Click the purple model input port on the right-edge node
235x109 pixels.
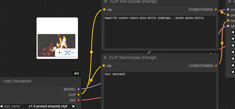point(228,9)
